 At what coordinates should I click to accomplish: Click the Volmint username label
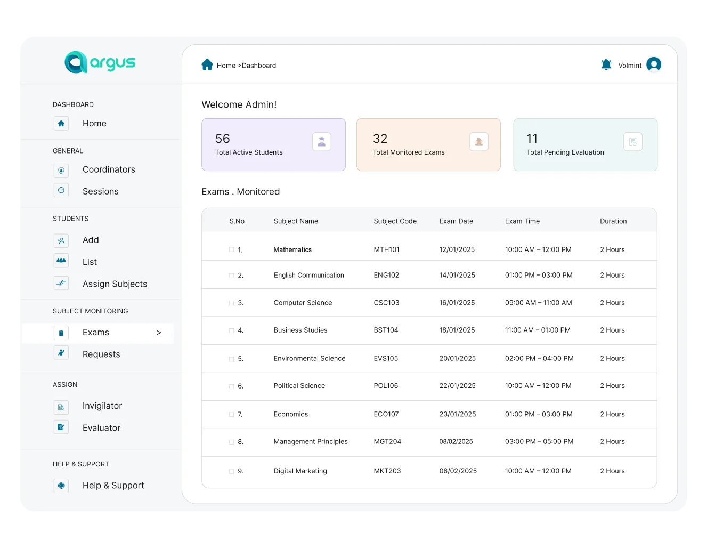coord(630,66)
